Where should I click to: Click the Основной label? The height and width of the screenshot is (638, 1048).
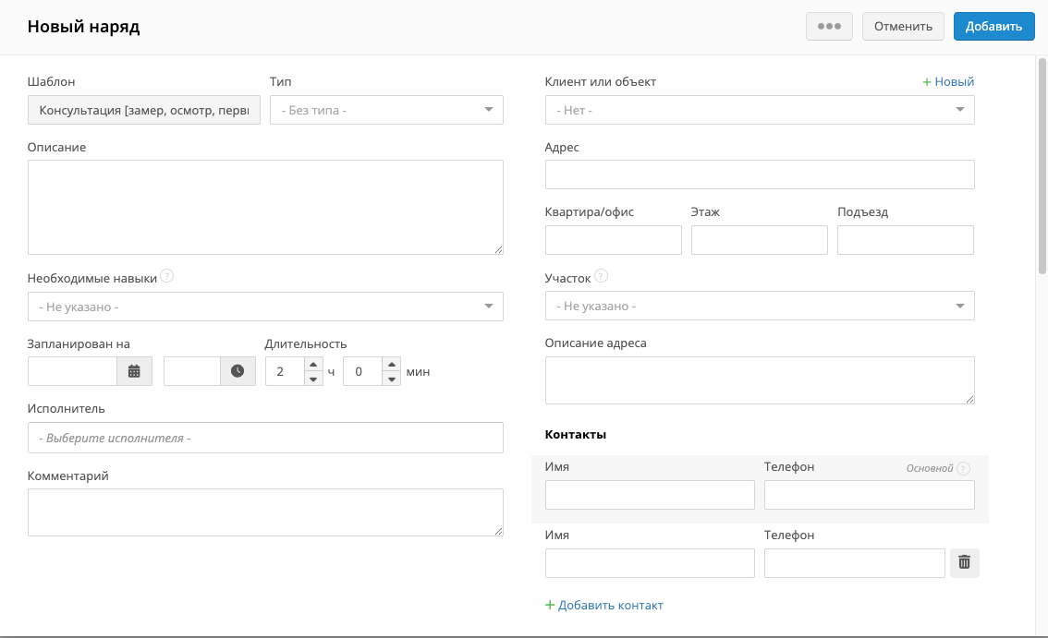point(929,468)
